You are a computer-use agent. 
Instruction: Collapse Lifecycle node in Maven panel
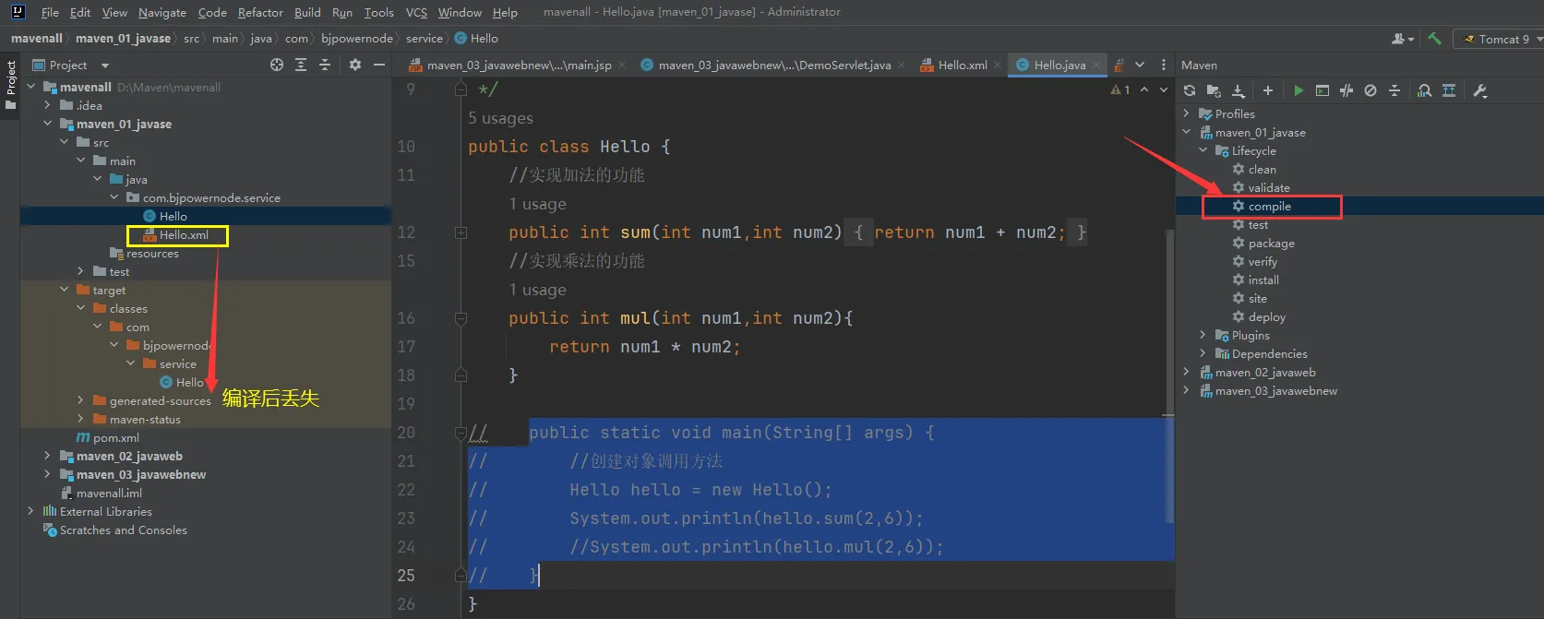1203,150
